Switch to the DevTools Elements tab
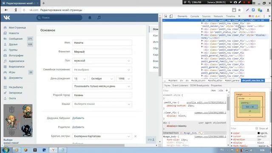272x153 pixels. [182, 16]
